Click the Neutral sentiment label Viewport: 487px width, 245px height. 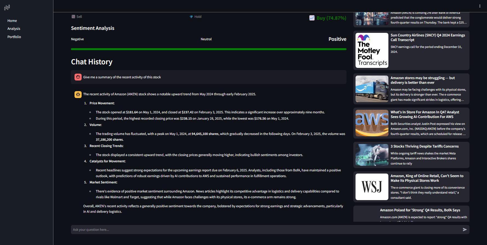(206, 39)
